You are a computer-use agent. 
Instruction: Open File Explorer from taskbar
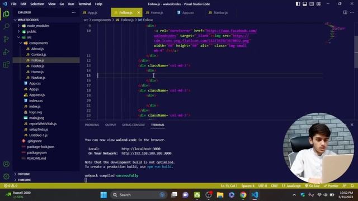220,195
